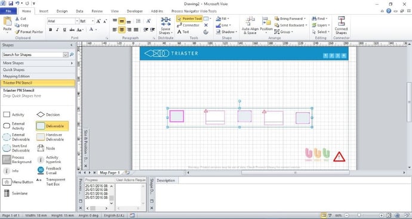This screenshot has width=412, height=219.
Task: Switch to the Design ribbon tab
Action: tap(62, 11)
